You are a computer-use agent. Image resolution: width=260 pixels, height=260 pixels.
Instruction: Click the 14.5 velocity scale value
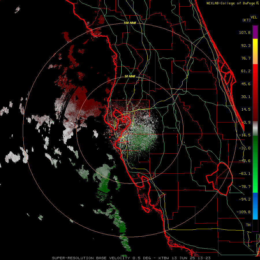pos(246,109)
